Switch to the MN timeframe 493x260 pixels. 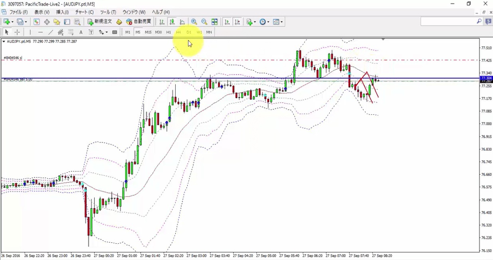click(209, 32)
